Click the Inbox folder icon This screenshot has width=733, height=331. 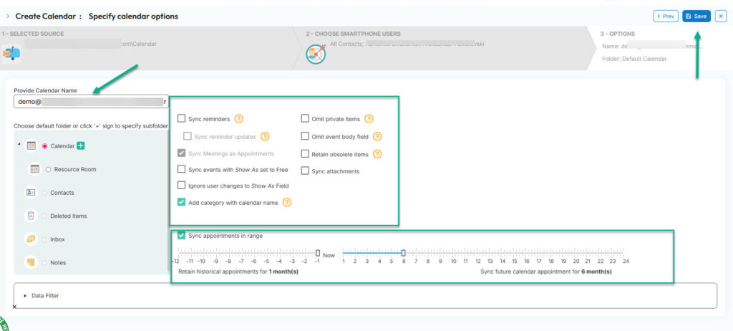pos(31,239)
